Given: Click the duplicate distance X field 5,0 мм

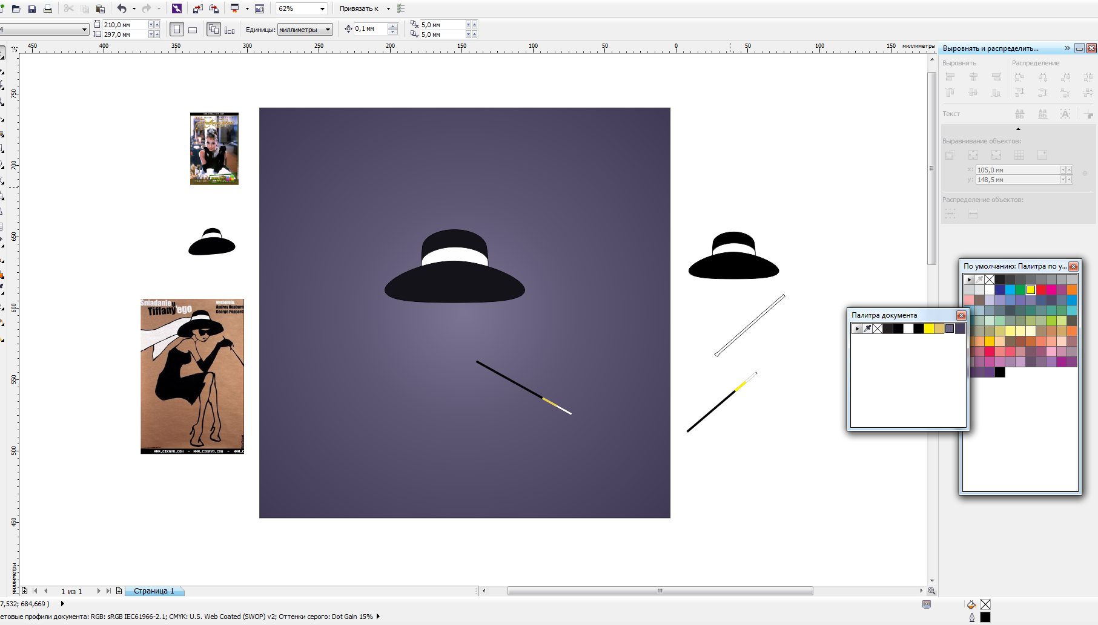Looking at the screenshot, I should click(442, 25).
